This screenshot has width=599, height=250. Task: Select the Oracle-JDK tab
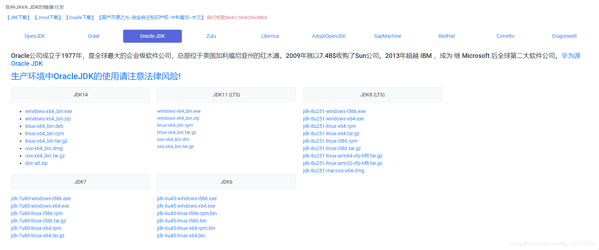pyautogui.click(x=152, y=36)
